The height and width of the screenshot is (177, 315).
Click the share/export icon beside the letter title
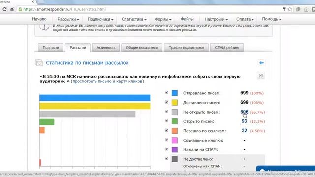point(261,76)
